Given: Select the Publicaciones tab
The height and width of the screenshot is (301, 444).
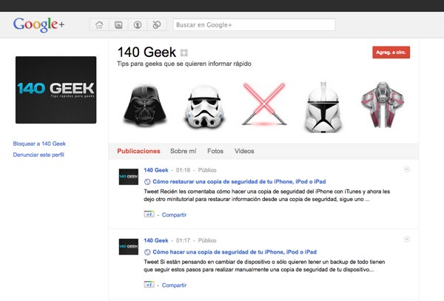Looking at the screenshot, I should [x=139, y=151].
